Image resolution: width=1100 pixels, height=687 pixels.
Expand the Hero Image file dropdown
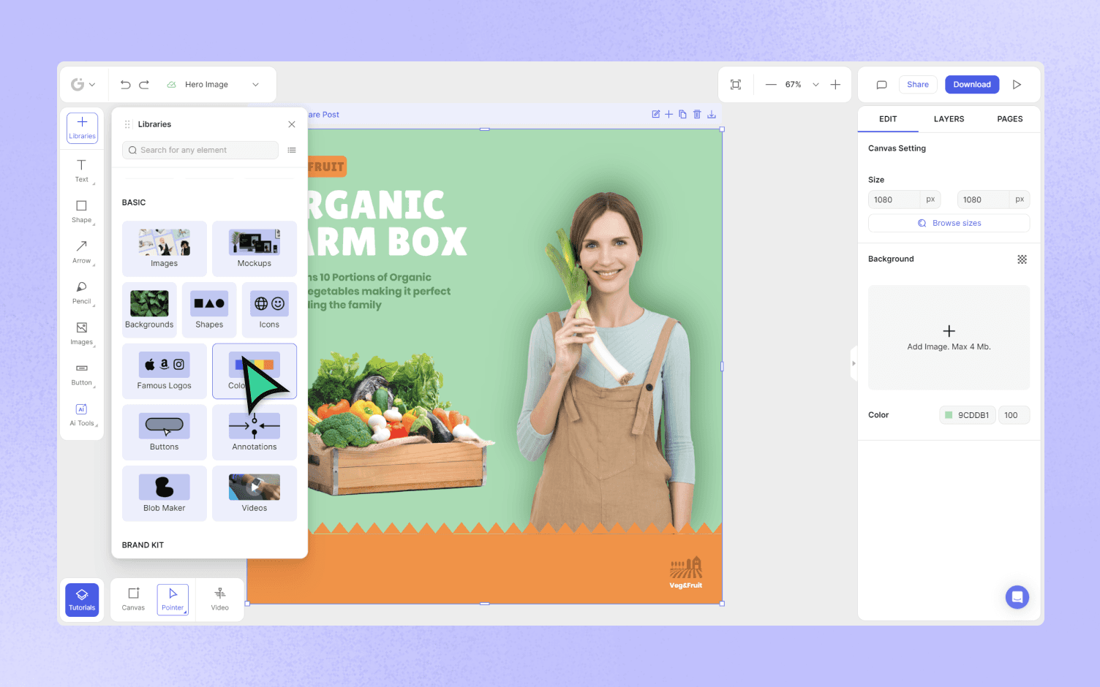(255, 85)
